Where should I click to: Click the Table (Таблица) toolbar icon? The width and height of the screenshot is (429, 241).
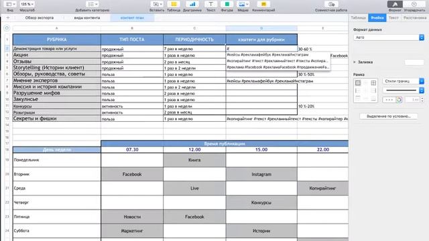(x=174, y=5)
